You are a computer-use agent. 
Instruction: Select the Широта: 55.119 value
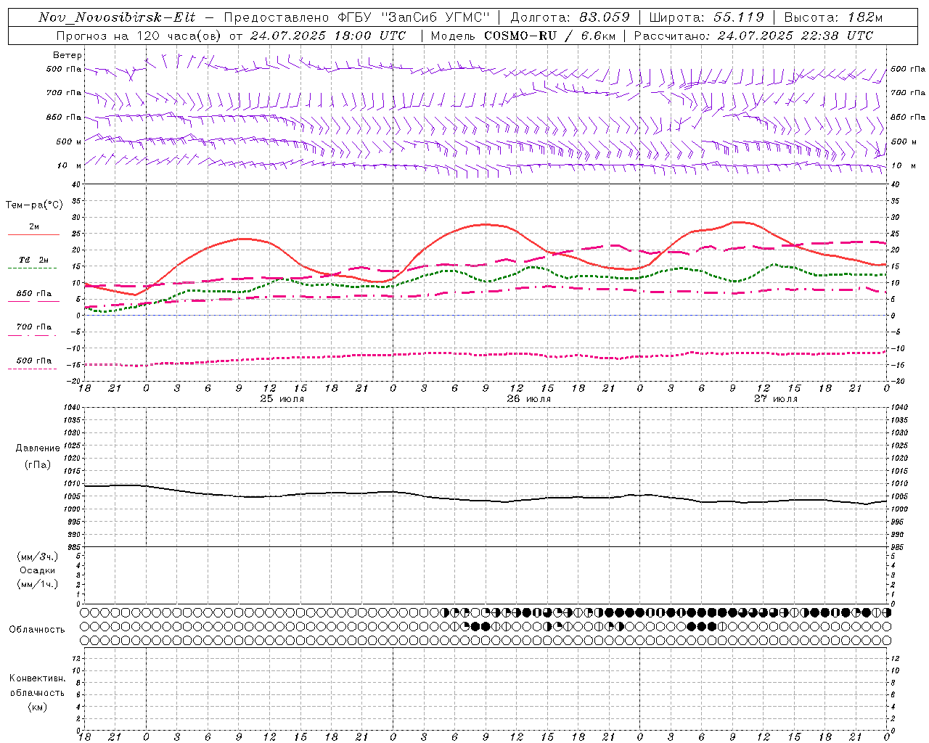point(706,17)
